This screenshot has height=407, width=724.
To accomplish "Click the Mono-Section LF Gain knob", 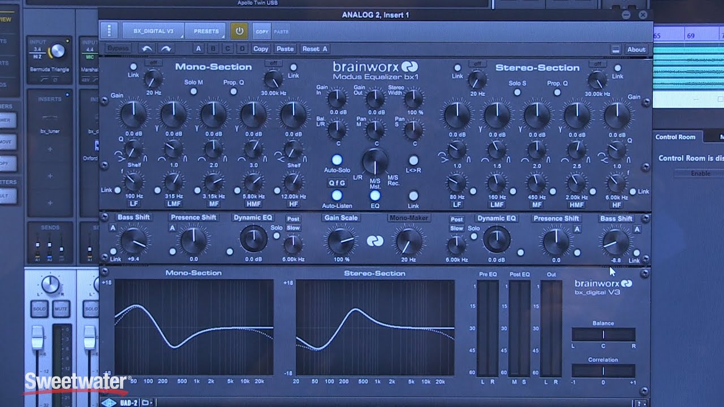I will click(133, 114).
